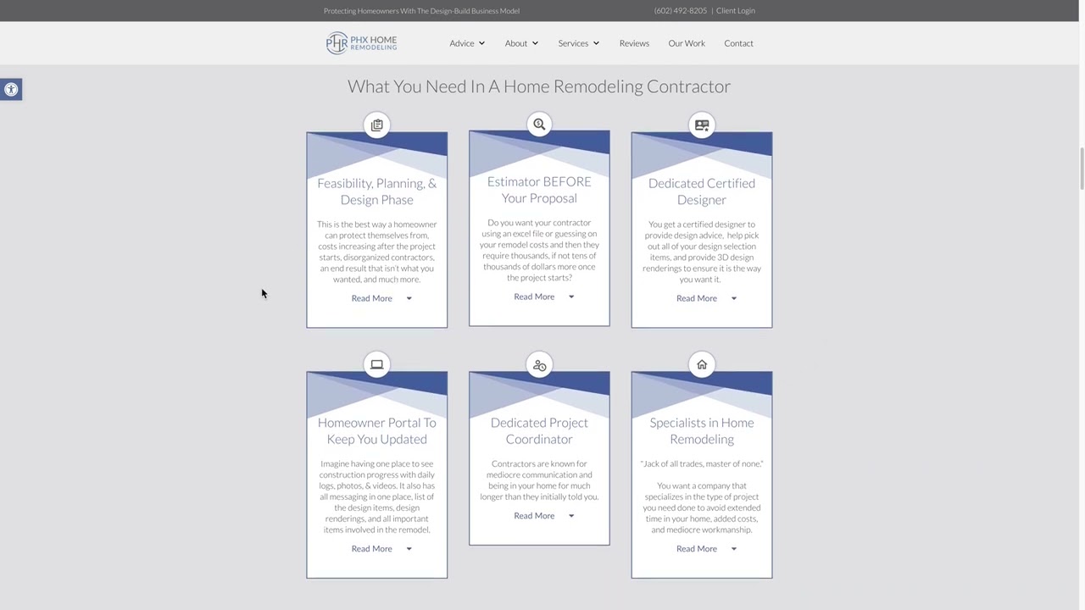Click the What You Need In A Home Remodeling Contractor title

tap(539, 86)
